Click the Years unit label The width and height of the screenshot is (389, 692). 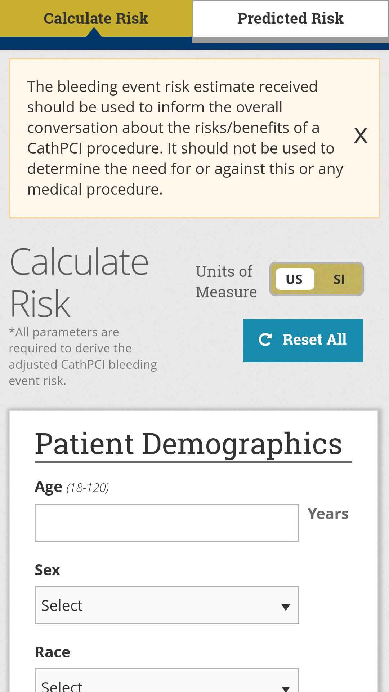[x=328, y=514]
